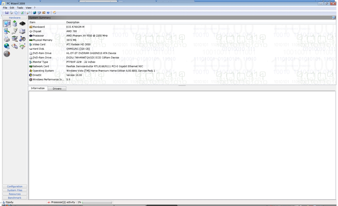The height and width of the screenshot is (206, 338).
Task: Select the Mainboard icon with green arrow
Action: 15,24
